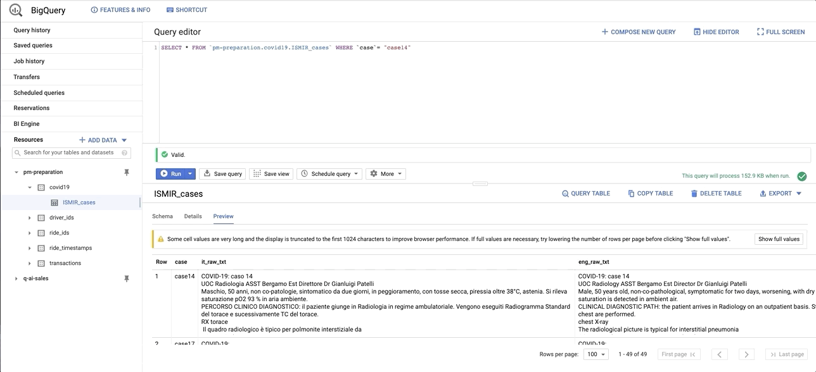
Task: Click the BigQuery logo icon
Action: [15, 10]
